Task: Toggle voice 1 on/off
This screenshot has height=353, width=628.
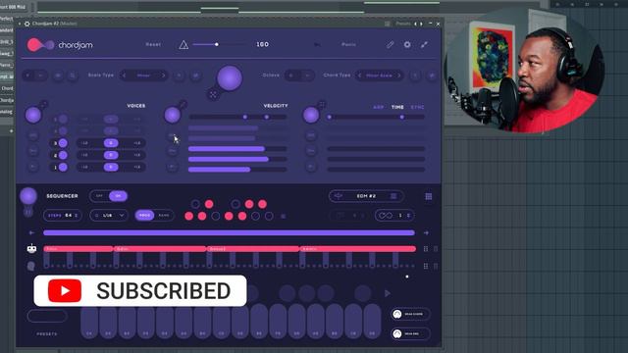Action: (x=63, y=168)
